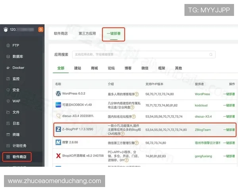Click the grid icon beside 软件商店
The height and width of the screenshot is (191, 238).
pyautogui.click(x=8, y=157)
